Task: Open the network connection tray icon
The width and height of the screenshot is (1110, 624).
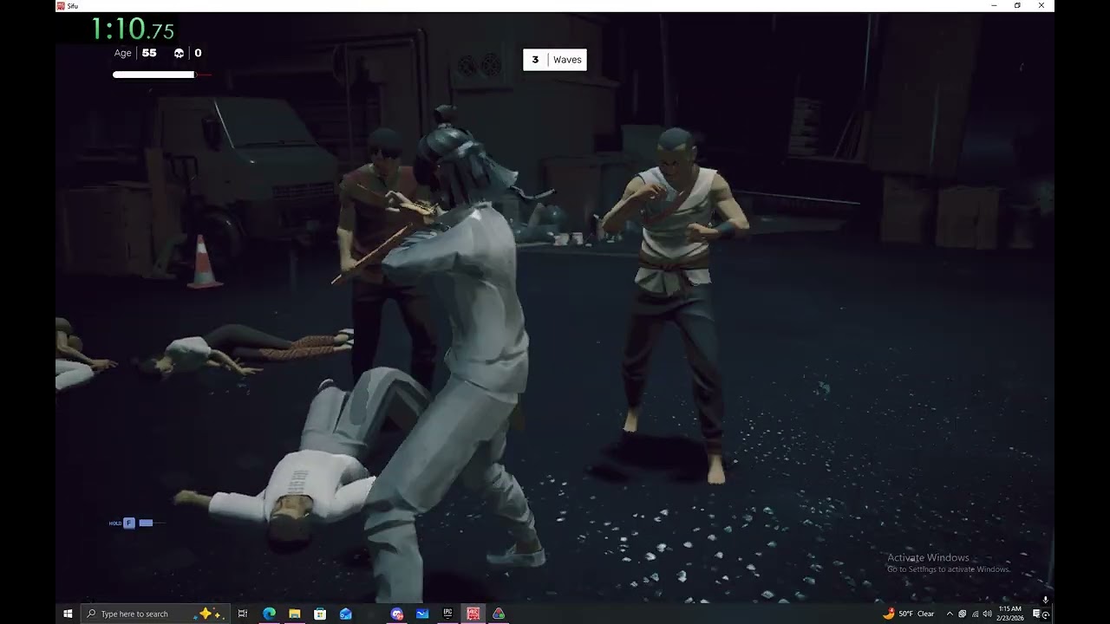Action: point(975,614)
